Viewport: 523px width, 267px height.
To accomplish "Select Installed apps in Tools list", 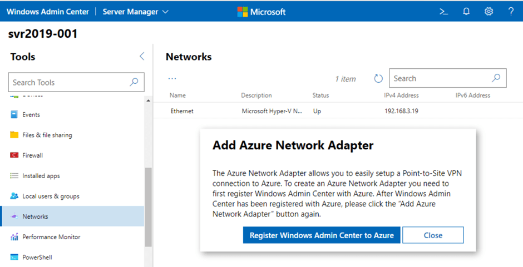I will (x=41, y=176).
